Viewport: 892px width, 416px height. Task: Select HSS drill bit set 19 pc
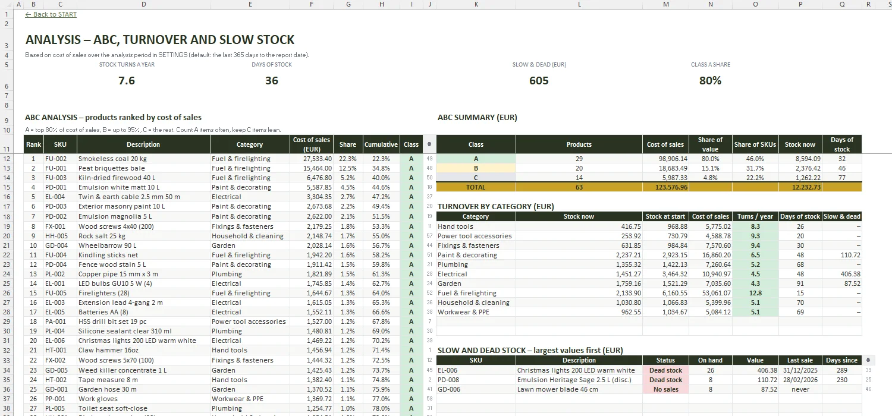pos(143,322)
